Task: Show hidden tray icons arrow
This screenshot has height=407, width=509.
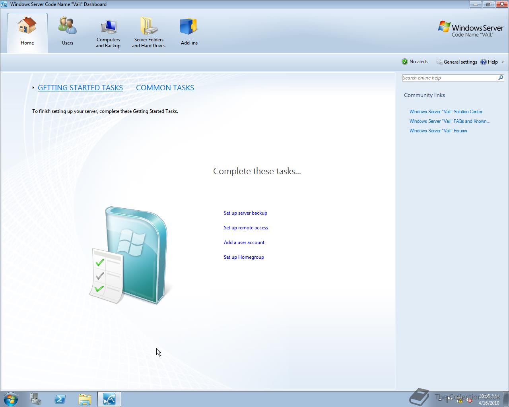Action: (440, 399)
